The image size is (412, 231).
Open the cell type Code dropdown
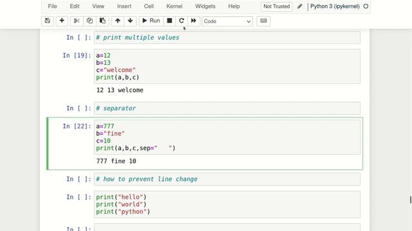(x=227, y=21)
